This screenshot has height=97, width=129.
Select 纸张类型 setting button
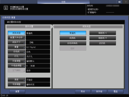click(x=16, y=33)
